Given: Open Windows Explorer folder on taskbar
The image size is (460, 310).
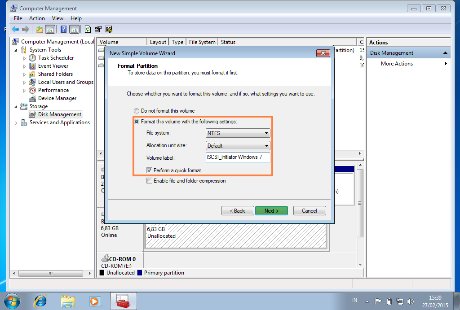Looking at the screenshot, I should (x=68, y=301).
